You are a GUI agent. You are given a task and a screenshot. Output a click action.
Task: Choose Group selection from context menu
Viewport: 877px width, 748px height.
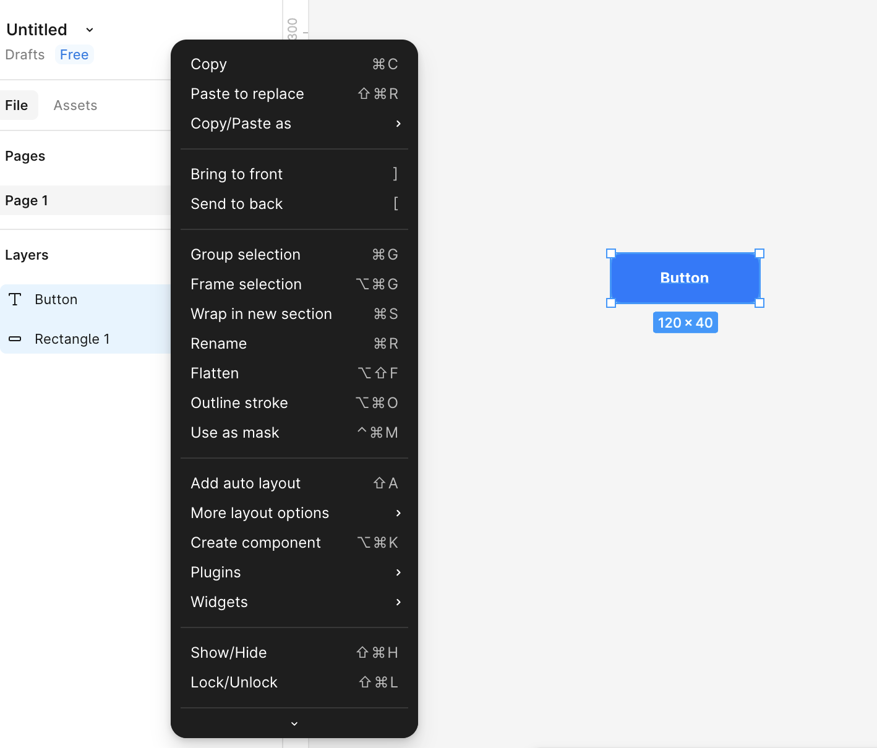pos(294,255)
